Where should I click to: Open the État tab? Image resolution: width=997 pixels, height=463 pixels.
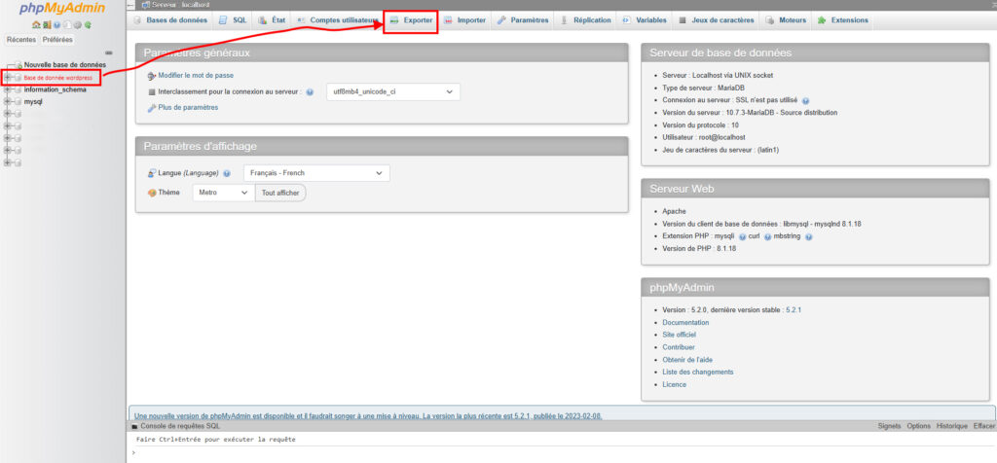273,20
